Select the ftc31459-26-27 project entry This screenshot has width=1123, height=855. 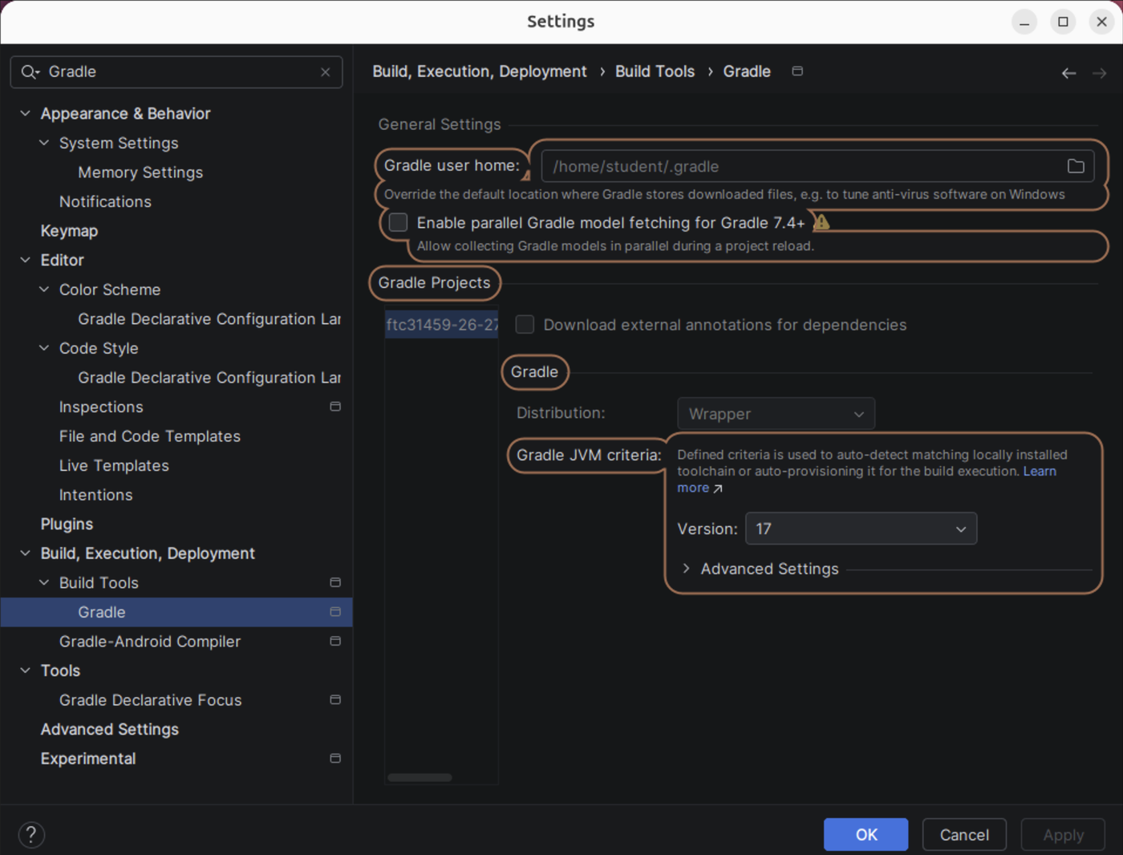(441, 325)
